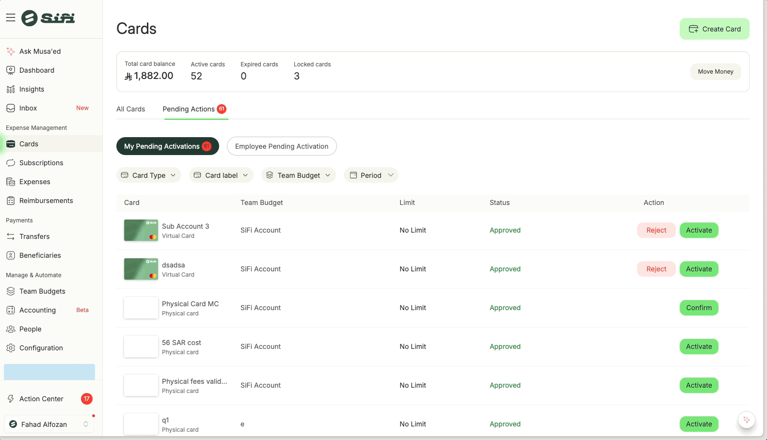Click the Team Budgets layers icon

pos(11,291)
